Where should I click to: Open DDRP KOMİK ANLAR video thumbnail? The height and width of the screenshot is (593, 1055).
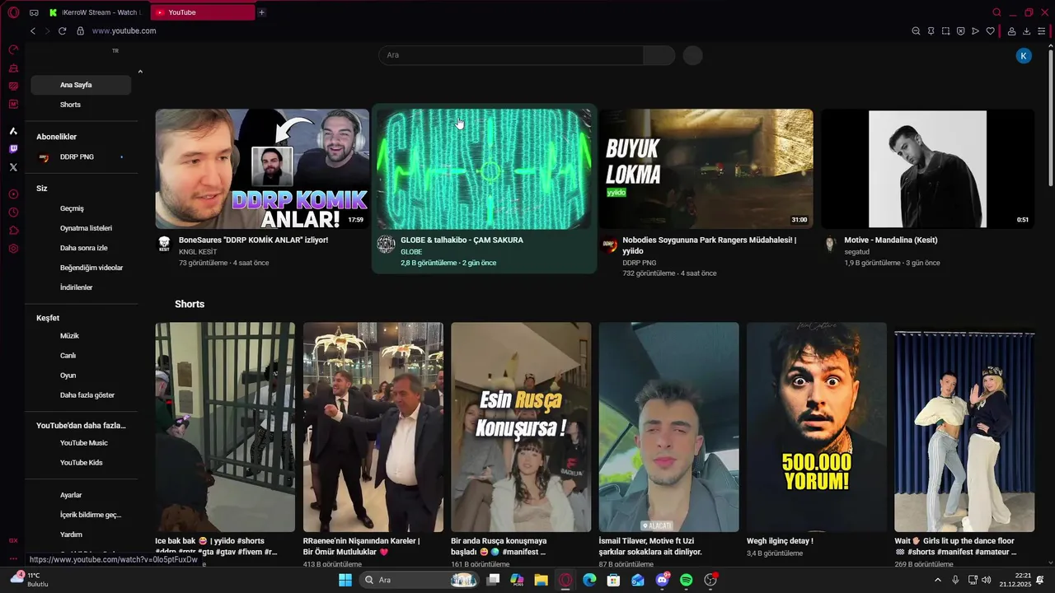coord(262,169)
